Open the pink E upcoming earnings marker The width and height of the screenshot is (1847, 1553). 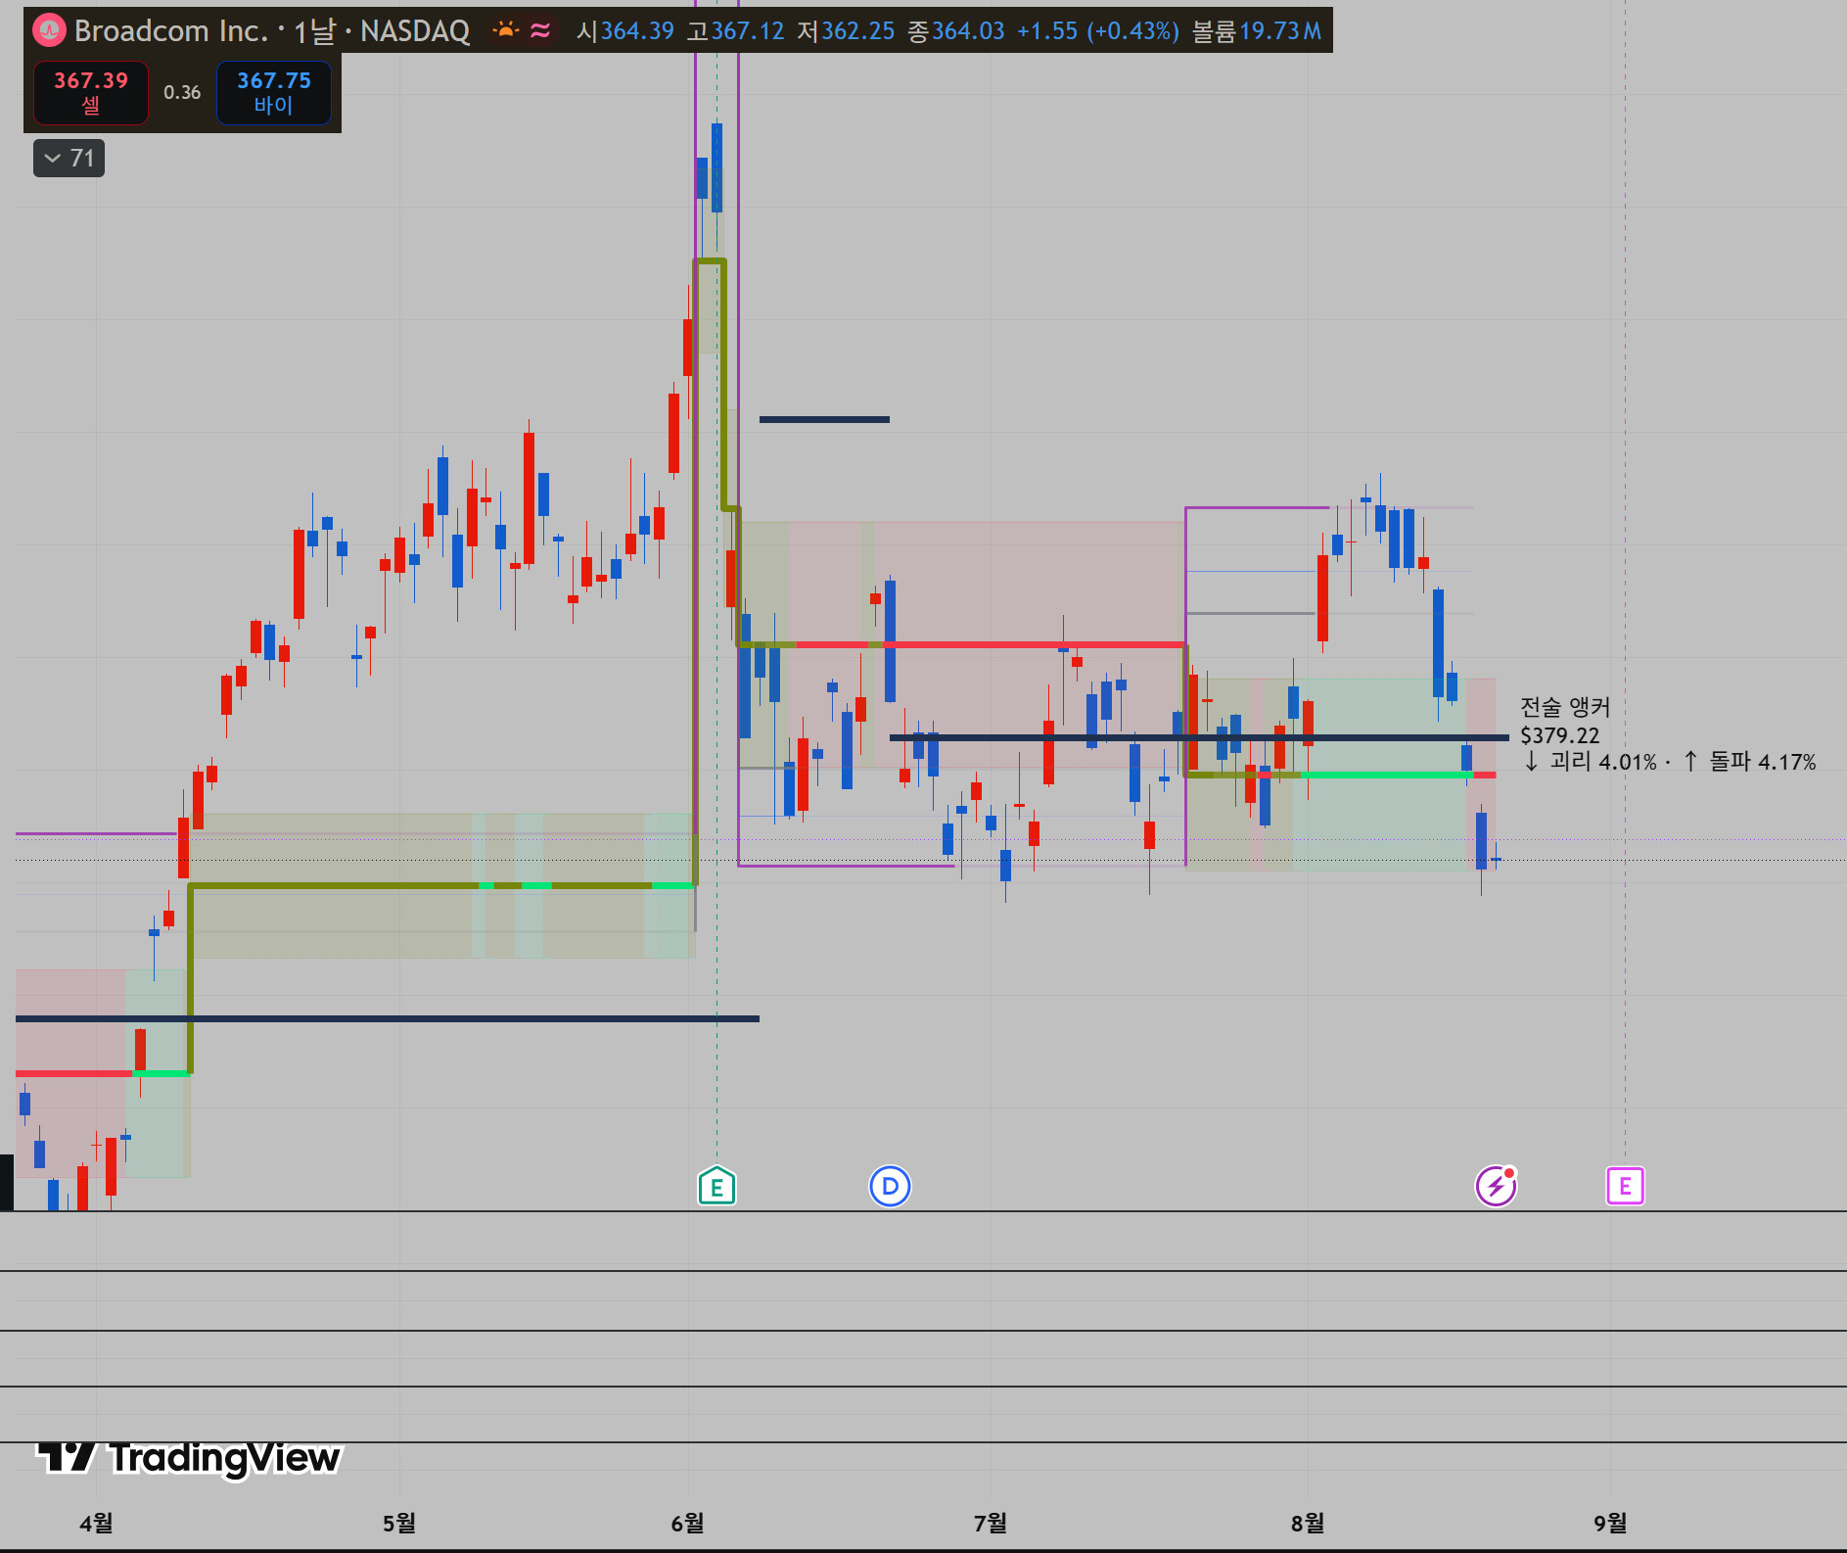pos(1625,1187)
